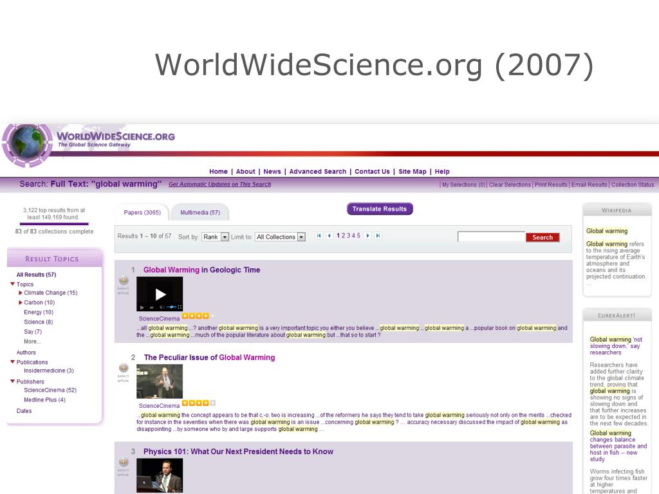
Task: Collapse the Topics tree section
Action: point(13,284)
